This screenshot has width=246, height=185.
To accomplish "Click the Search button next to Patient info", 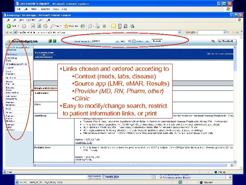I will coord(157,41).
